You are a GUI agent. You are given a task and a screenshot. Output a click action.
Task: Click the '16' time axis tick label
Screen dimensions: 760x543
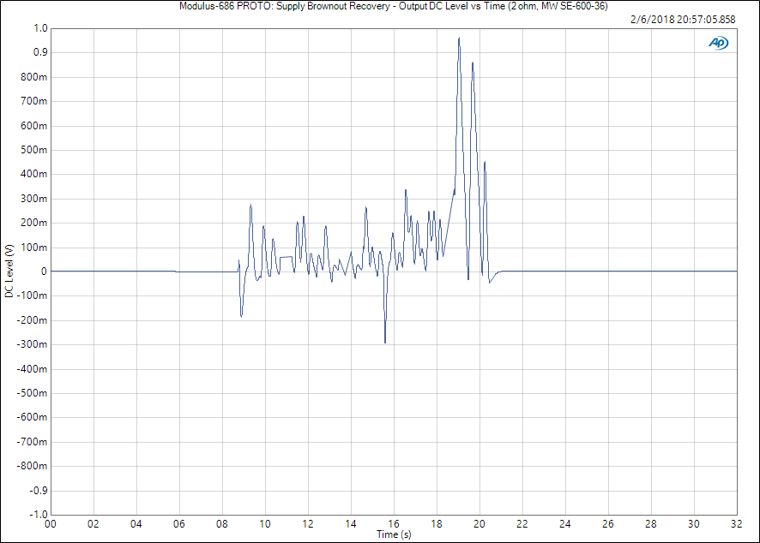coord(394,523)
